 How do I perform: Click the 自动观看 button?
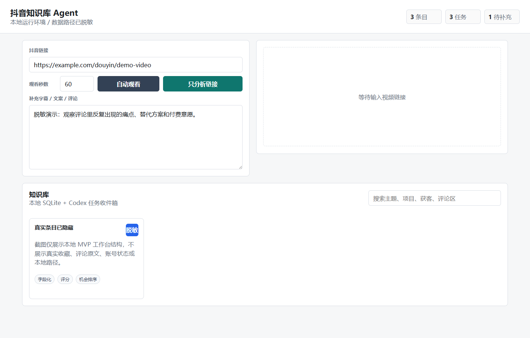pyautogui.click(x=128, y=84)
